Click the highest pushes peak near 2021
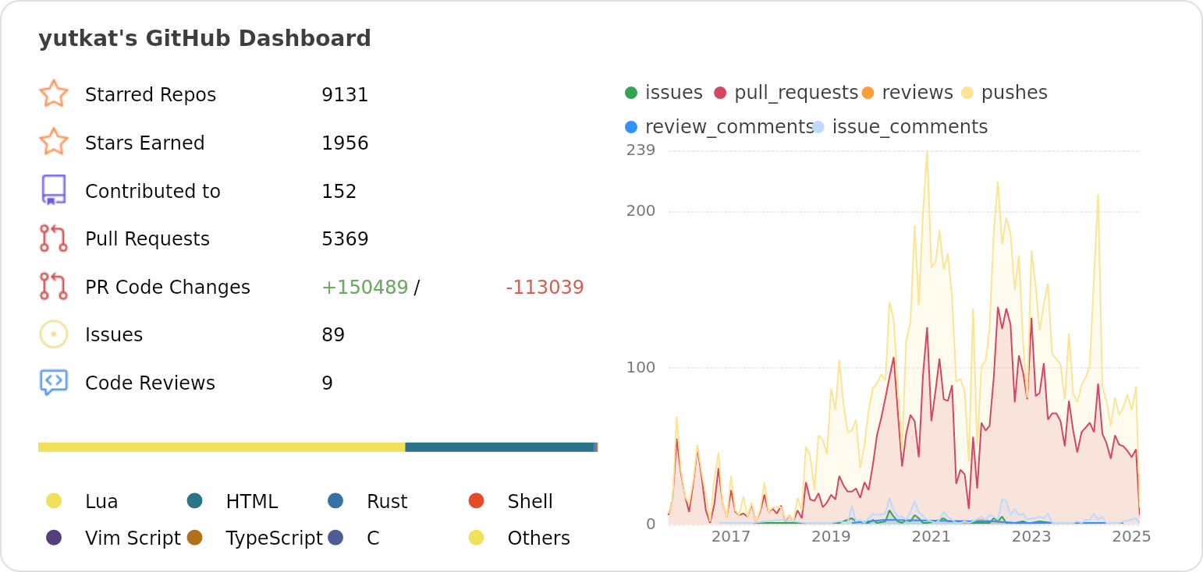Screen dimensions: 1203x572 pyautogui.click(x=927, y=152)
